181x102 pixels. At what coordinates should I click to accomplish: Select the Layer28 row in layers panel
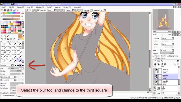click(x=166, y=82)
